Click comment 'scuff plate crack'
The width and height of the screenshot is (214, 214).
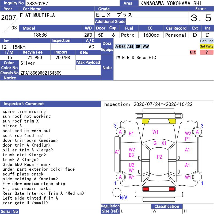23,174
